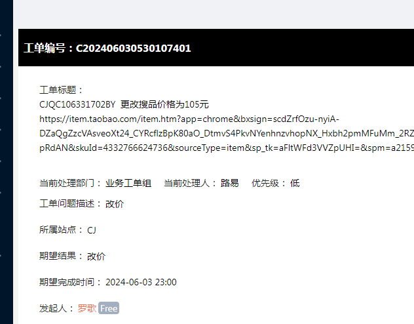Viewport: 414px width, 324px height.
Task: Expand the lowest sidebar menu arrow
Action: pyautogui.click(x=1, y=256)
